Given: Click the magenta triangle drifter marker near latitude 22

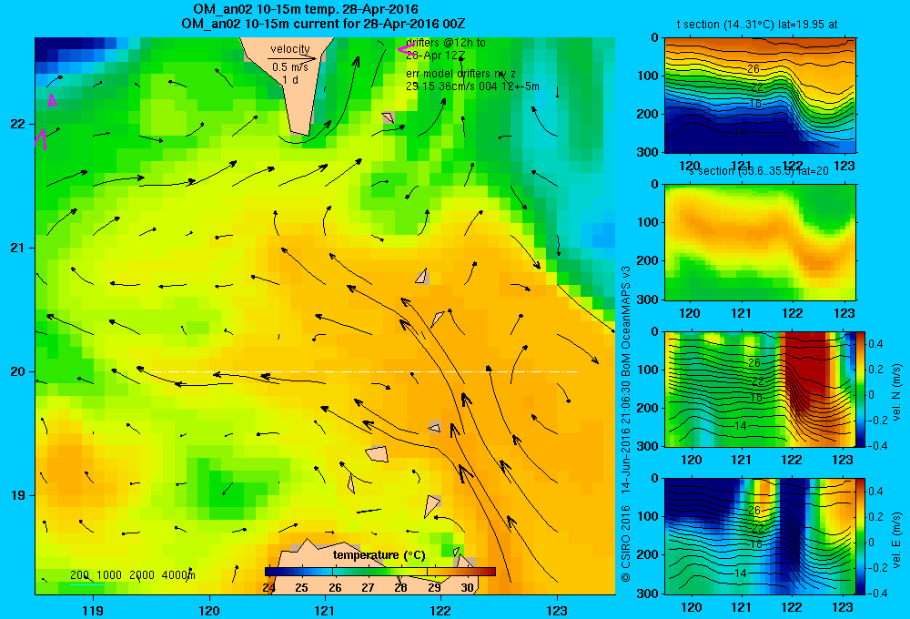Looking at the screenshot, I should pyautogui.click(x=52, y=100).
